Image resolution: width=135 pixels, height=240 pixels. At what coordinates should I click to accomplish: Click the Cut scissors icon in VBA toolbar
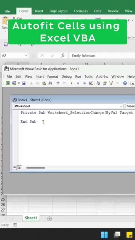click(31, 83)
